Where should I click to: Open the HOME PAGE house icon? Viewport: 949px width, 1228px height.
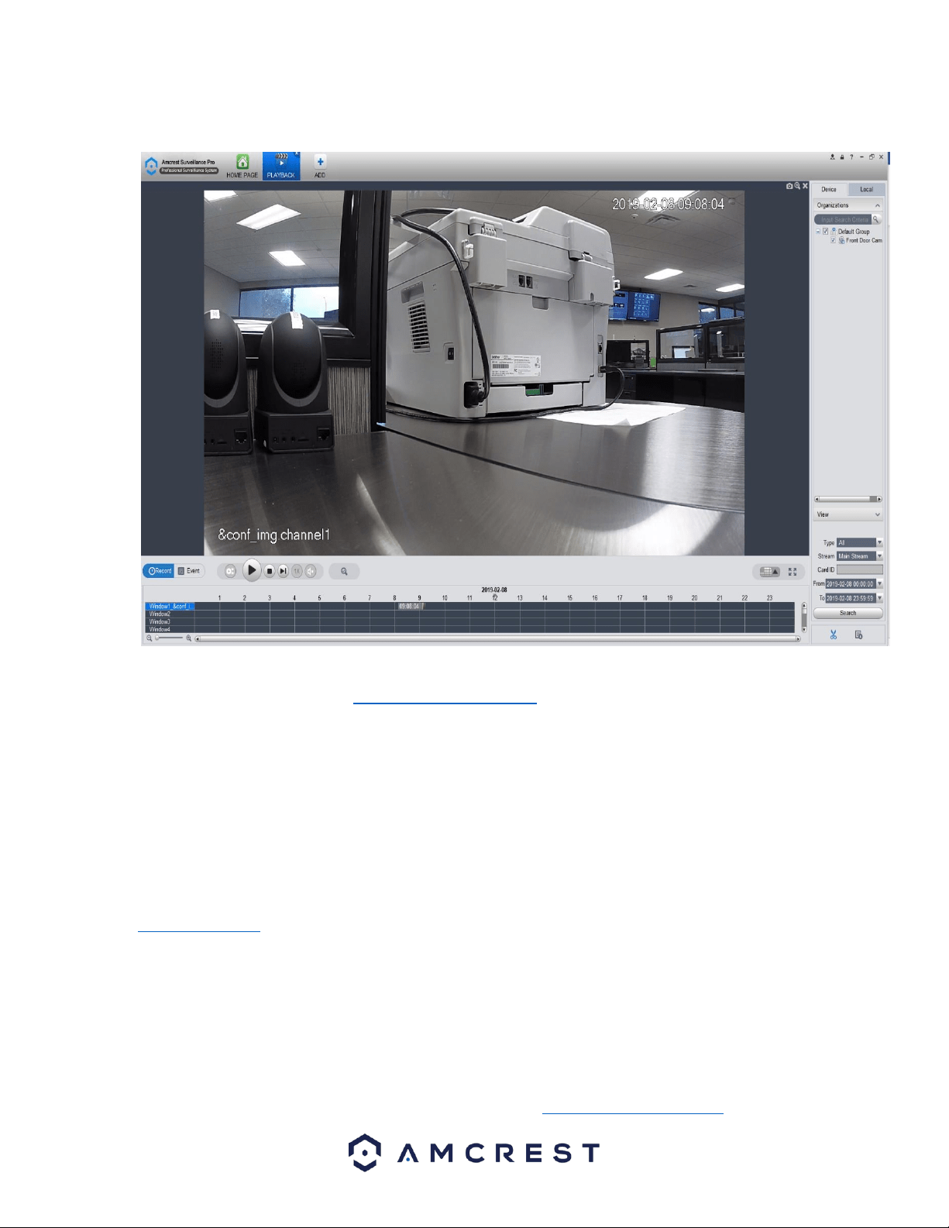242,162
